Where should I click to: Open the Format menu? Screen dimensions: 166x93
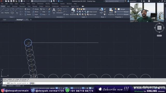click(22, 4)
